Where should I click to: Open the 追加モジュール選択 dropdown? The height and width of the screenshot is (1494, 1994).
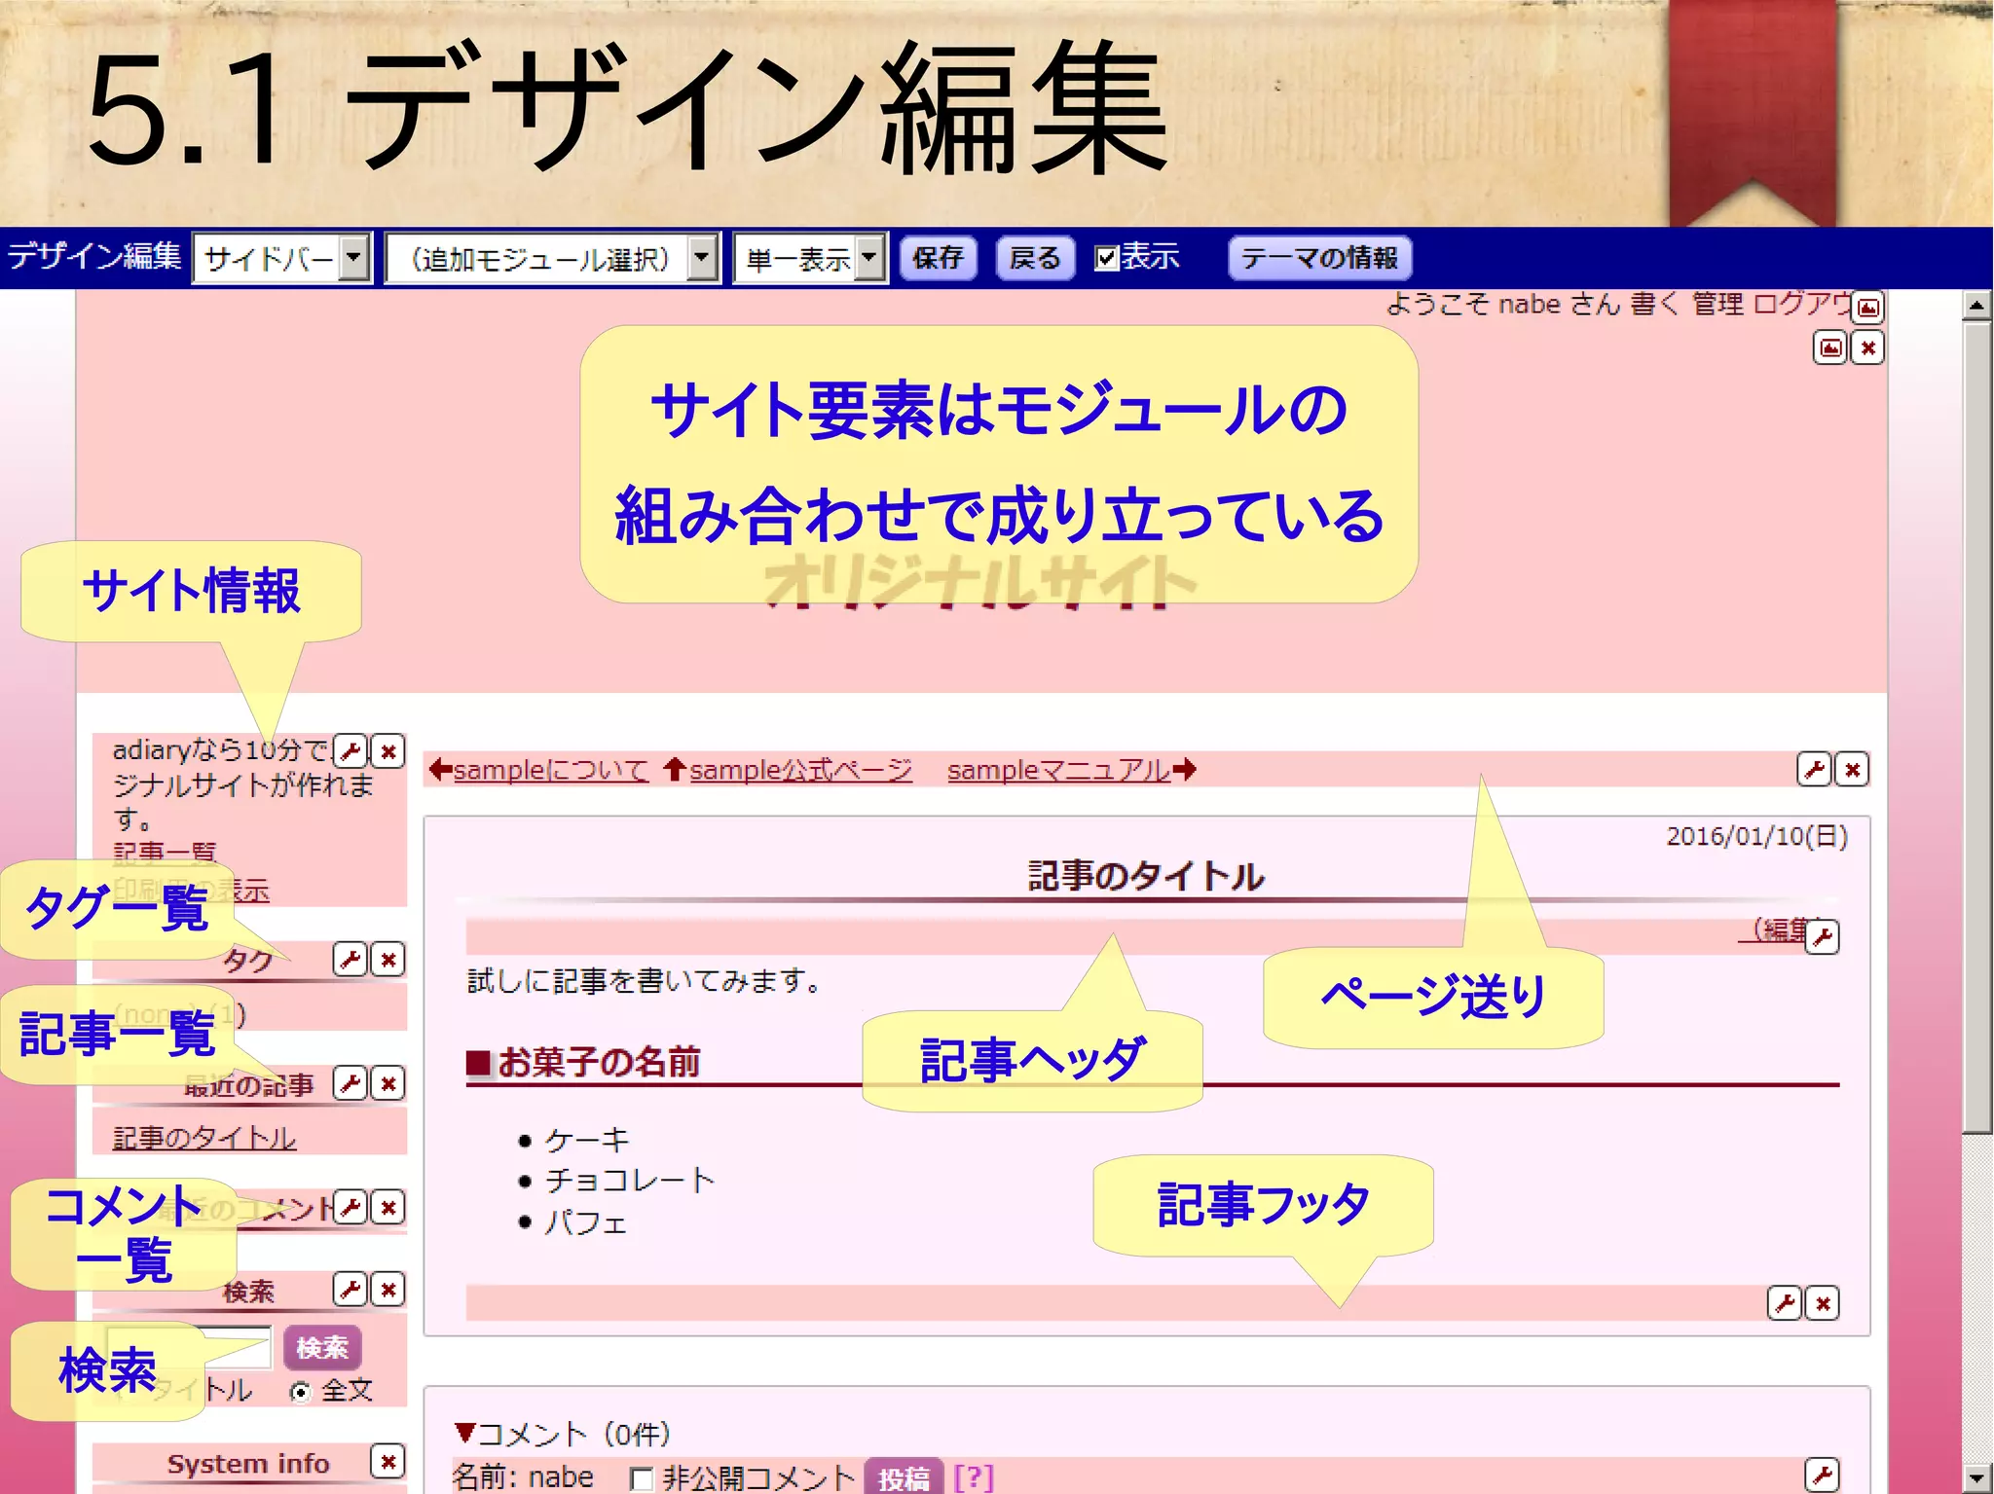[x=553, y=258]
